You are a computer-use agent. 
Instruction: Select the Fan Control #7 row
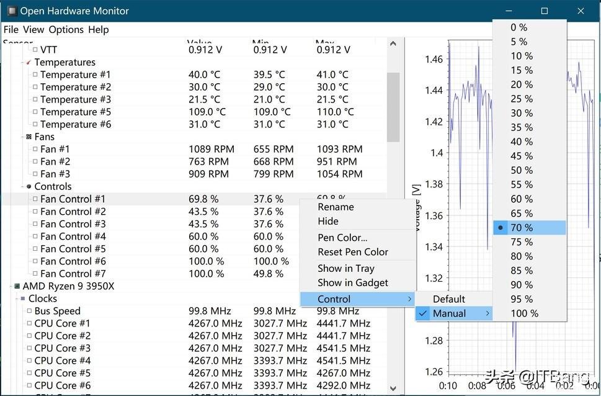click(x=194, y=274)
